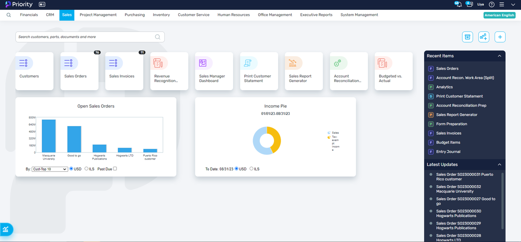Select ILS currency for the Income Pie
The image size is (521, 242).
point(251,169)
